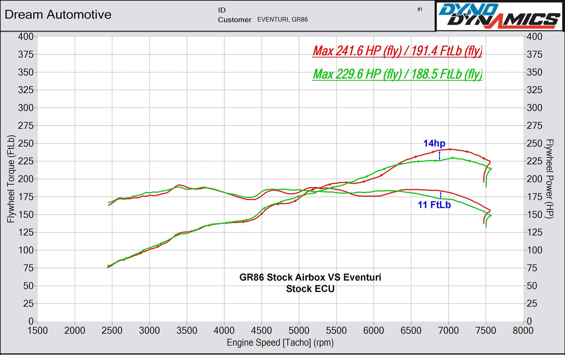
Task: Click the Dyno Dynamics logo
Action: [x=499, y=15]
